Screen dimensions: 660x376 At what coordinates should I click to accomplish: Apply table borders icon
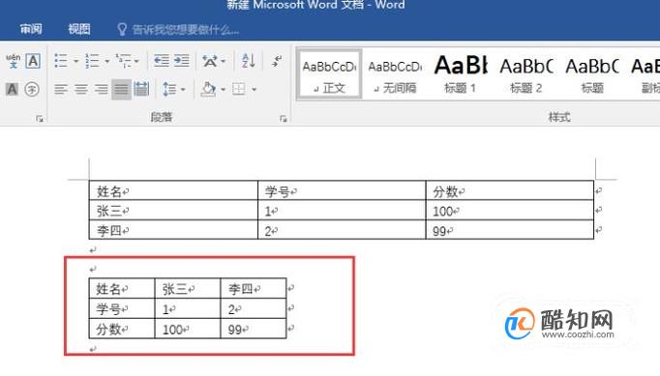(239, 89)
